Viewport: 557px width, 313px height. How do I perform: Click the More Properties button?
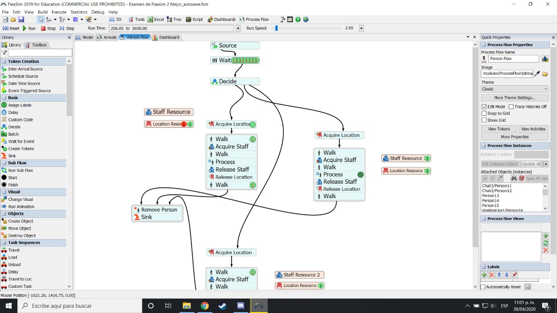(x=515, y=137)
